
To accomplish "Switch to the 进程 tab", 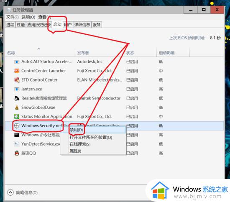I will coord(10,25).
